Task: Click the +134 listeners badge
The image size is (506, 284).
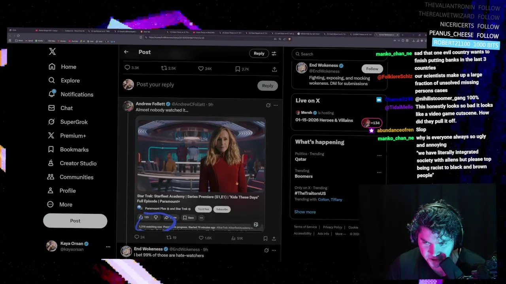Action: point(372,123)
